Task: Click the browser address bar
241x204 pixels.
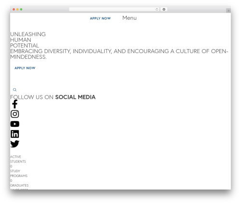Action: [x=114, y=9]
